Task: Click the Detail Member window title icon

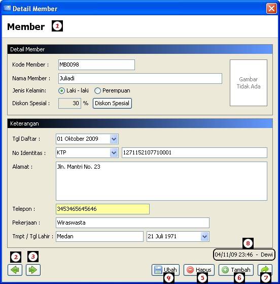Action: [7, 8]
